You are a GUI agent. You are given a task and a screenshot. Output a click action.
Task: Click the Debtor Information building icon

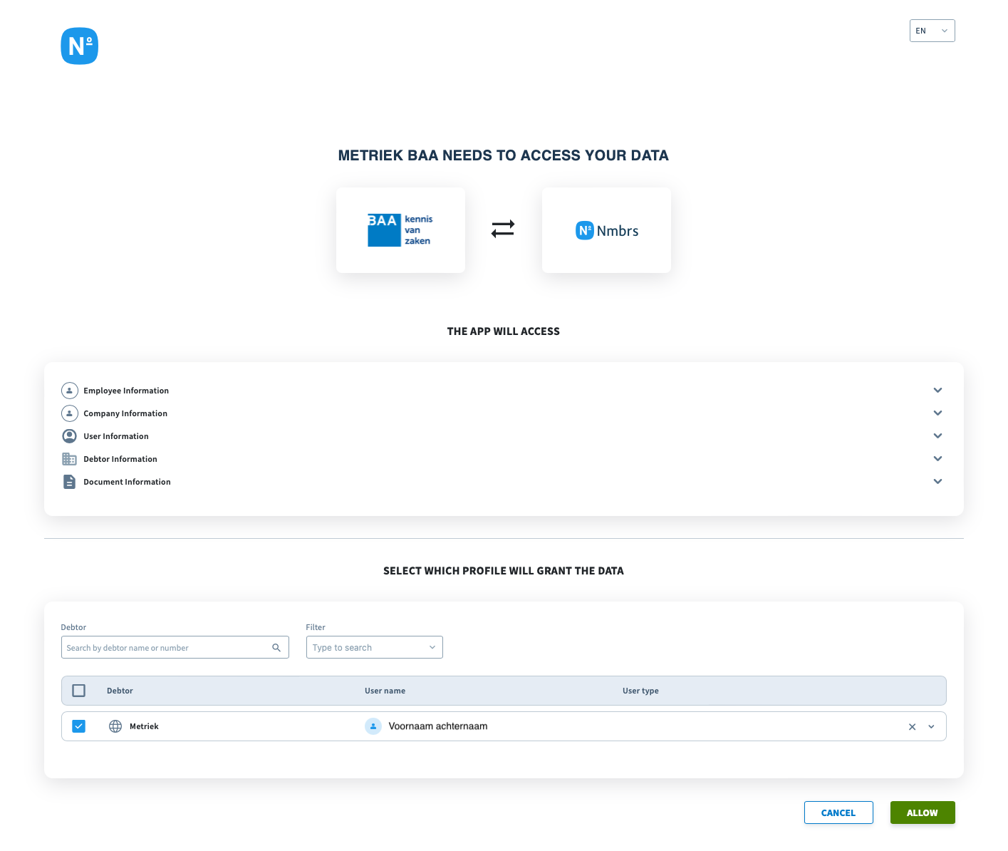69,459
